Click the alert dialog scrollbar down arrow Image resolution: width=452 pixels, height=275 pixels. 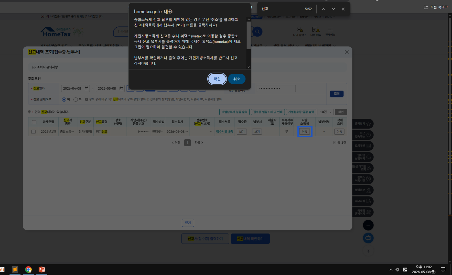click(x=249, y=67)
